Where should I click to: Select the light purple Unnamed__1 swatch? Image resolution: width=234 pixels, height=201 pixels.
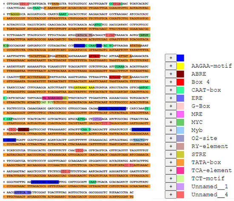tap(180, 187)
